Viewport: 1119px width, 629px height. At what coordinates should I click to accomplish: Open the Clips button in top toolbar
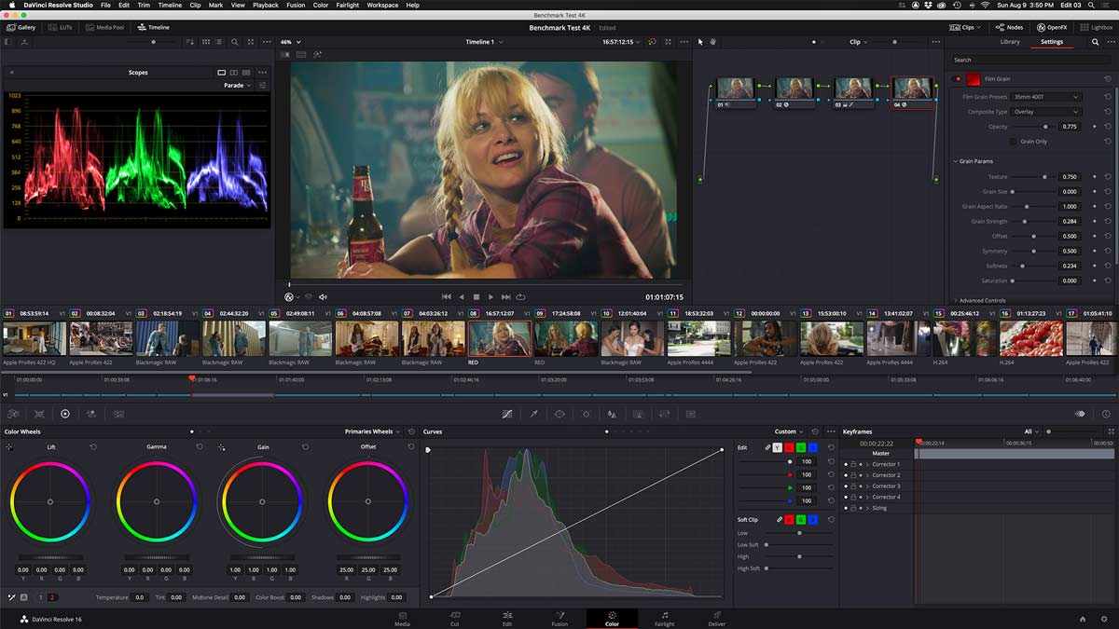pos(967,27)
